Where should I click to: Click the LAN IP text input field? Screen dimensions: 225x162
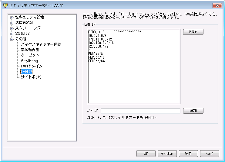[x=140, y=111]
